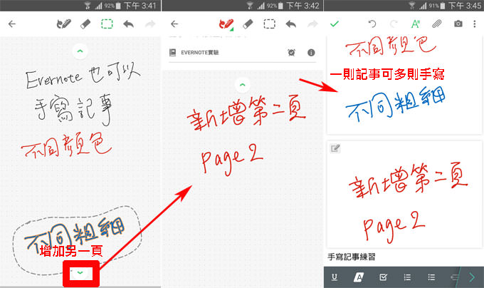
Task: Toggle text highlight formatting
Action: [359, 277]
